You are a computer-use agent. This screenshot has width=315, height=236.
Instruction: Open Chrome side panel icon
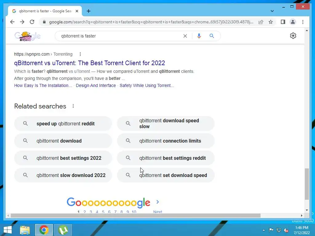pos(283,22)
